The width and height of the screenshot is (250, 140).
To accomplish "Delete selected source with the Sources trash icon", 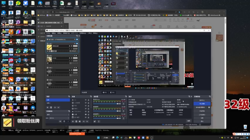I will coord(76,121).
